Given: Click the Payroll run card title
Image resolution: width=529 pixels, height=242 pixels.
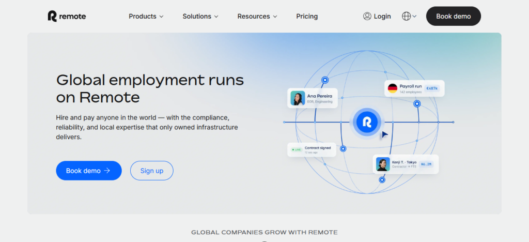Looking at the screenshot, I should (x=411, y=86).
